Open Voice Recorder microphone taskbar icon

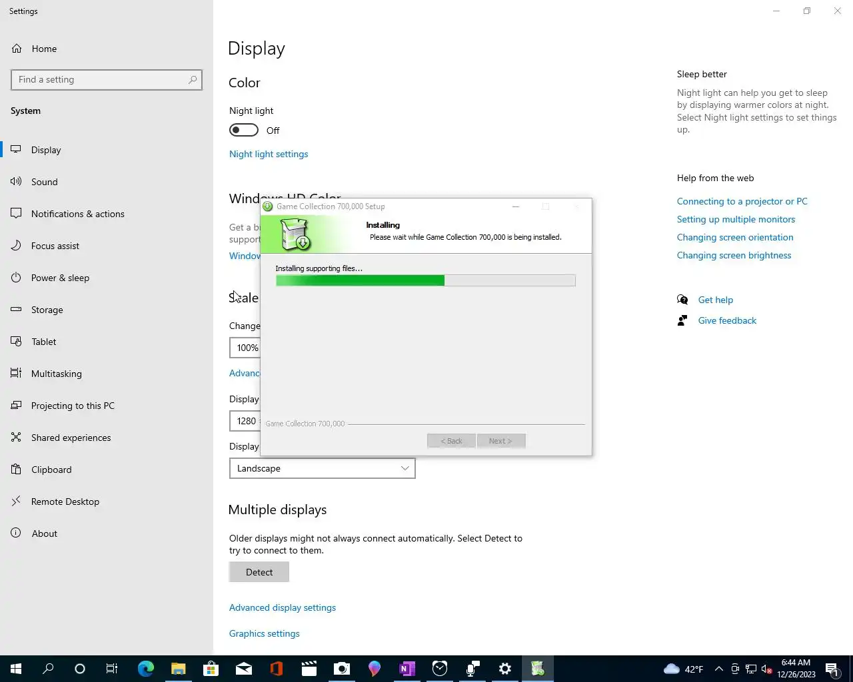[x=472, y=669]
